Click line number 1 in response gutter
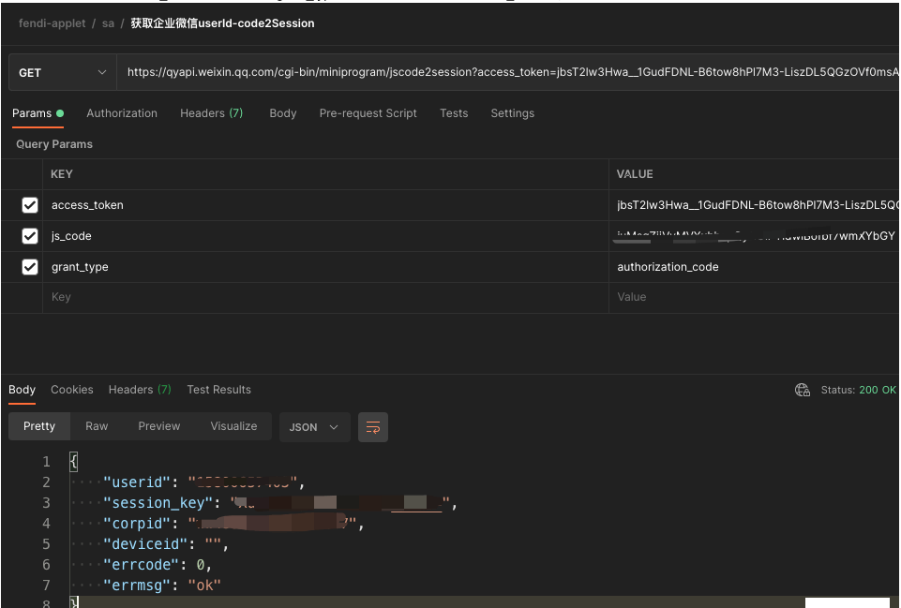This screenshot has height=608, width=901. 46,462
